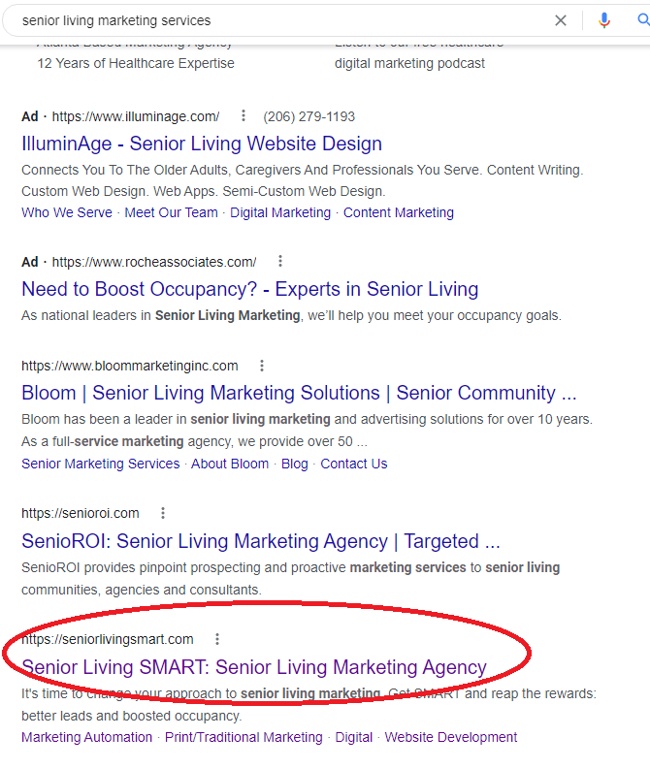Open three-dot menu beside seniorlivingsmart.com result
650x769 pixels.
coord(217,639)
